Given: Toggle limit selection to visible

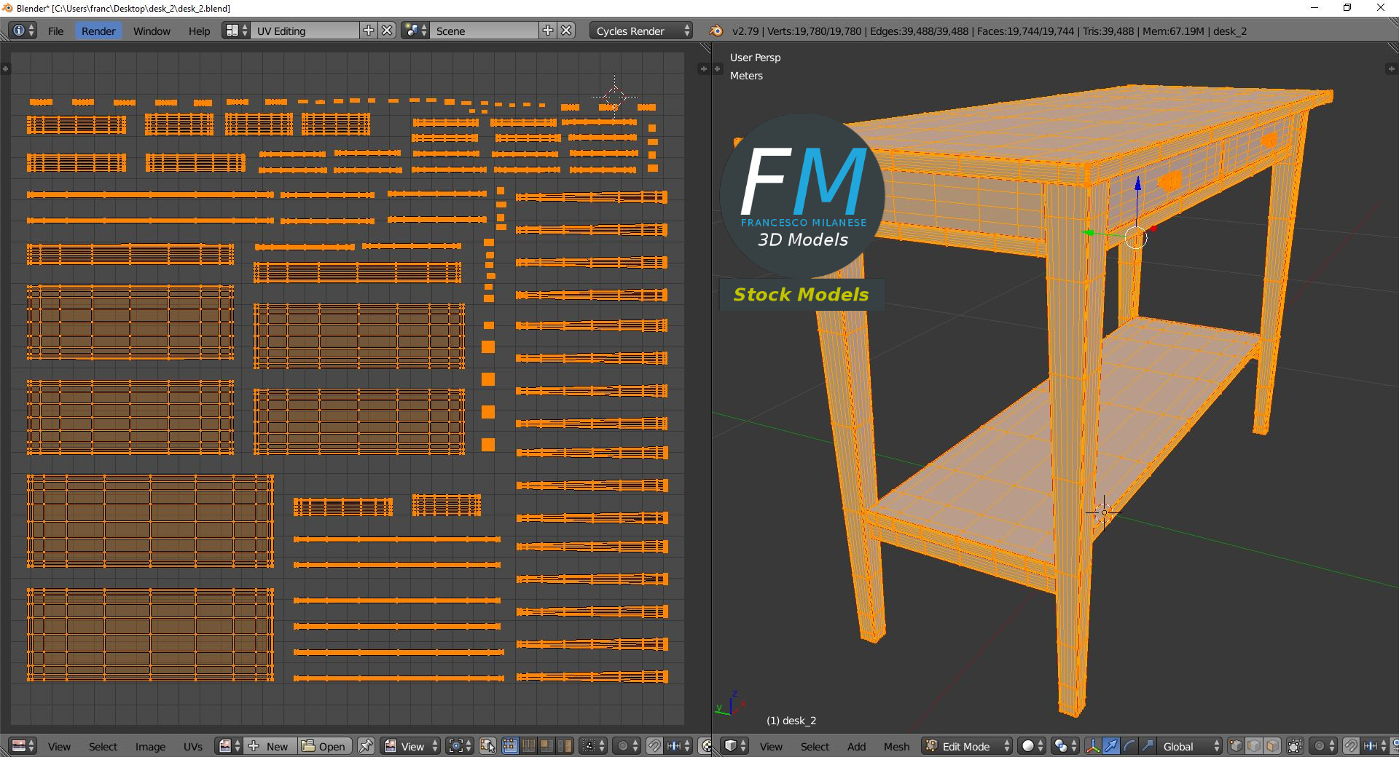Looking at the screenshot, I should click(x=1295, y=746).
